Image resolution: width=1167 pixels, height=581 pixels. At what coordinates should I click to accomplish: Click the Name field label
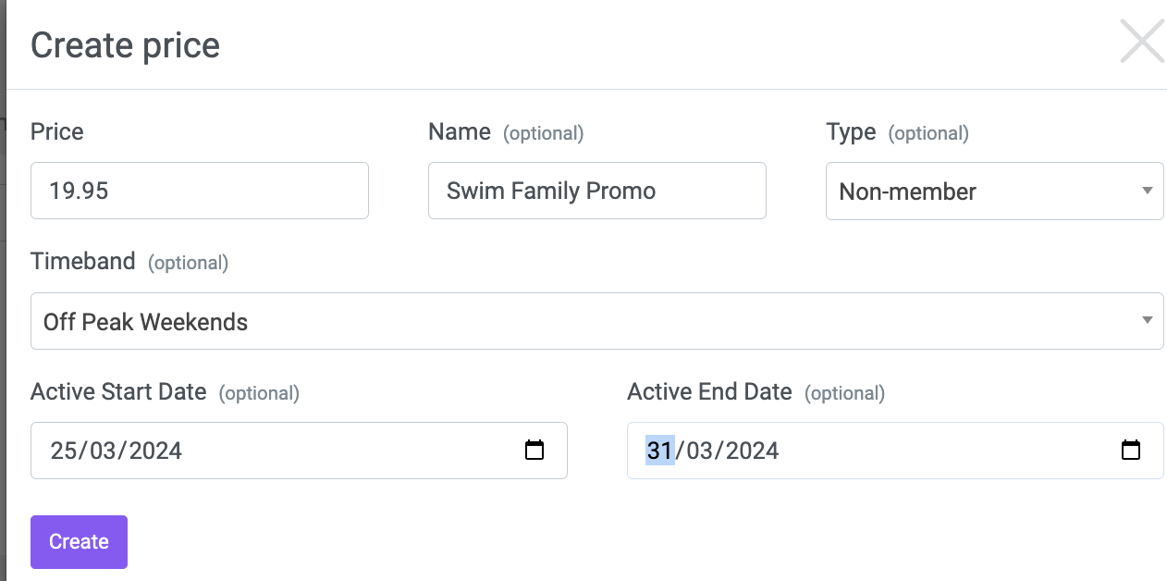click(460, 131)
